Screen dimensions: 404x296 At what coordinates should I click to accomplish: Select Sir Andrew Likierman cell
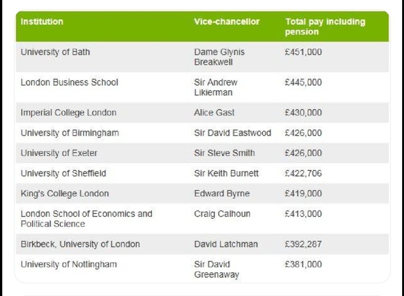pyautogui.click(x=216, y=87)
